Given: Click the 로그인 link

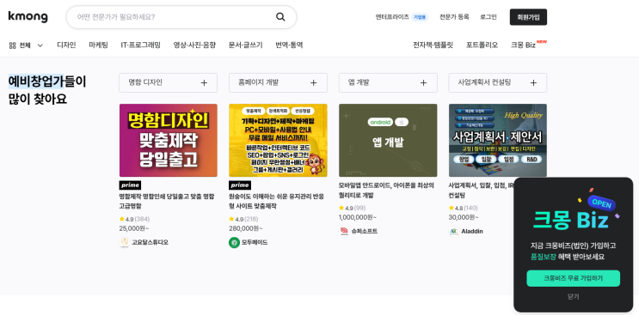Looking at the screenshot, I should point(488,17).
